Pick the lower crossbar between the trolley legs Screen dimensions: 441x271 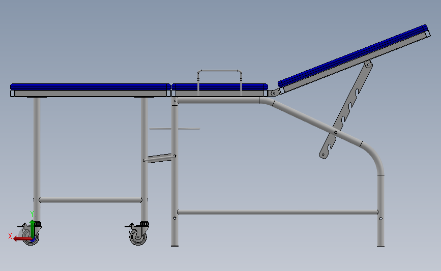[91, 200]
